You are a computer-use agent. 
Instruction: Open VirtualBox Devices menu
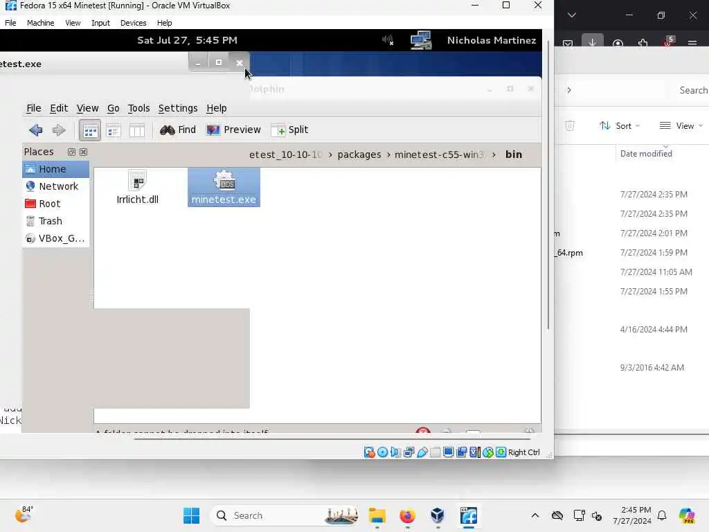click(134, 23)
